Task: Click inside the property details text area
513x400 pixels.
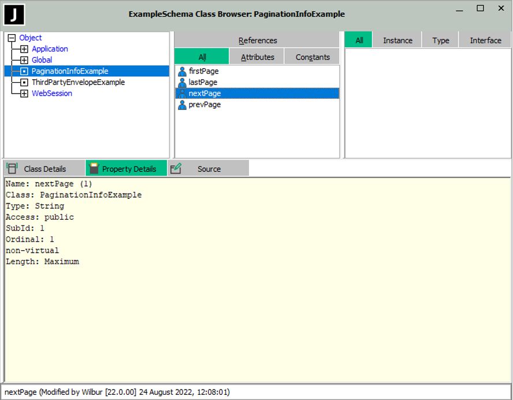Action: pos(256,318)
